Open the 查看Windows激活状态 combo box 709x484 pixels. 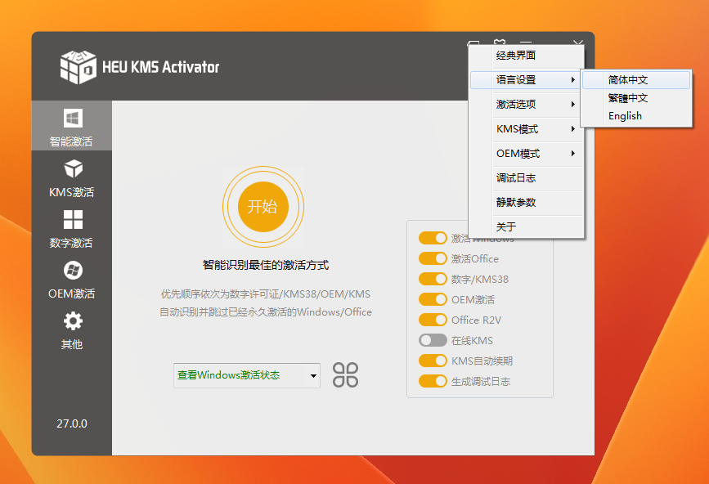click(247, 375)
